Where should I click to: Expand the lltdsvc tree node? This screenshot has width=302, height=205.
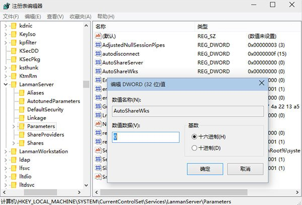coord(6,185)
